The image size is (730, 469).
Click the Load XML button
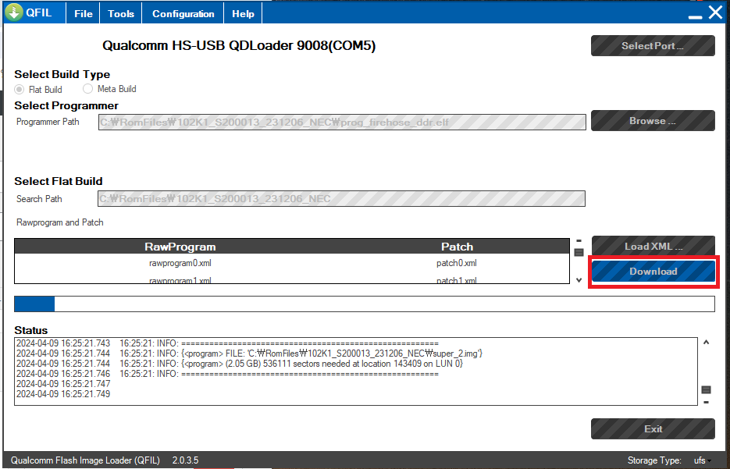[x=653, y=246]
